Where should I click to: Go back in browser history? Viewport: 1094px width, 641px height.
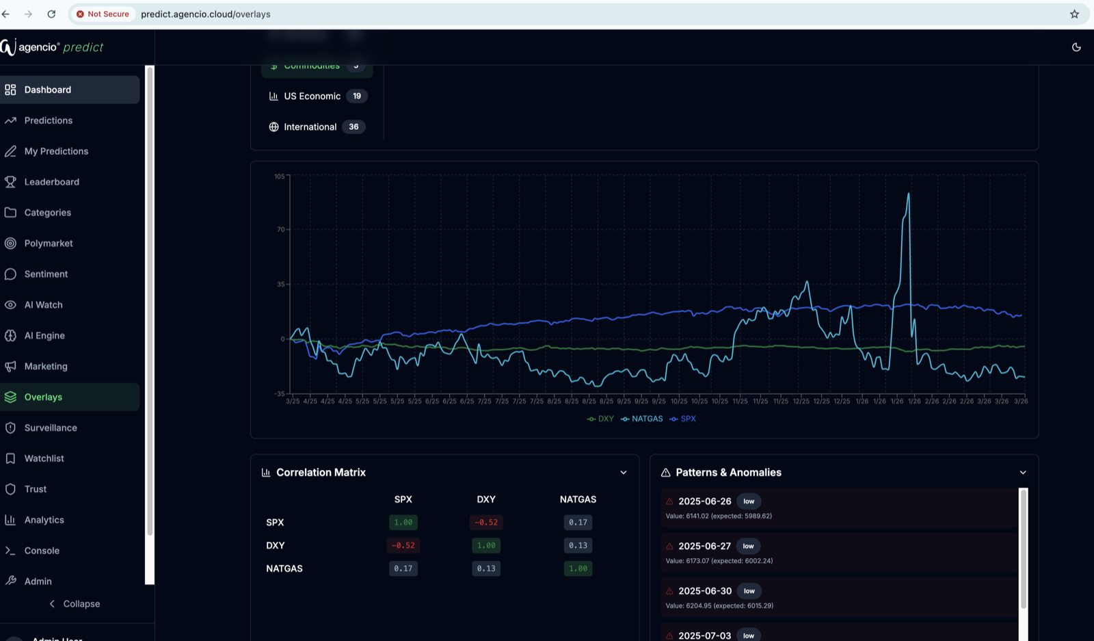5,14
